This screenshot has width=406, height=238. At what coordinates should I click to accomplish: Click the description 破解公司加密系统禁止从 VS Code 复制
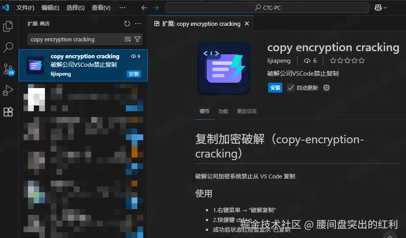(x=245, y=176)
